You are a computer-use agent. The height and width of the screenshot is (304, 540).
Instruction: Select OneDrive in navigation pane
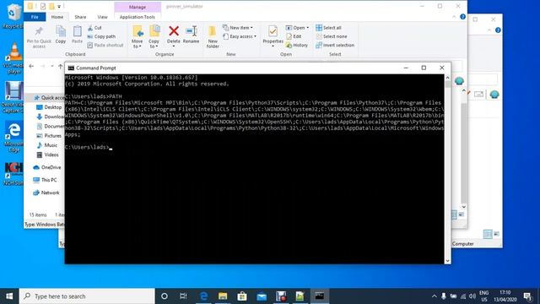[47, 167]
